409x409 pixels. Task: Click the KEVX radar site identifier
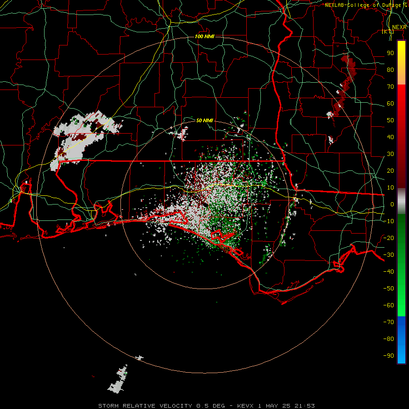pyautogui.click(x=245, y=406)
